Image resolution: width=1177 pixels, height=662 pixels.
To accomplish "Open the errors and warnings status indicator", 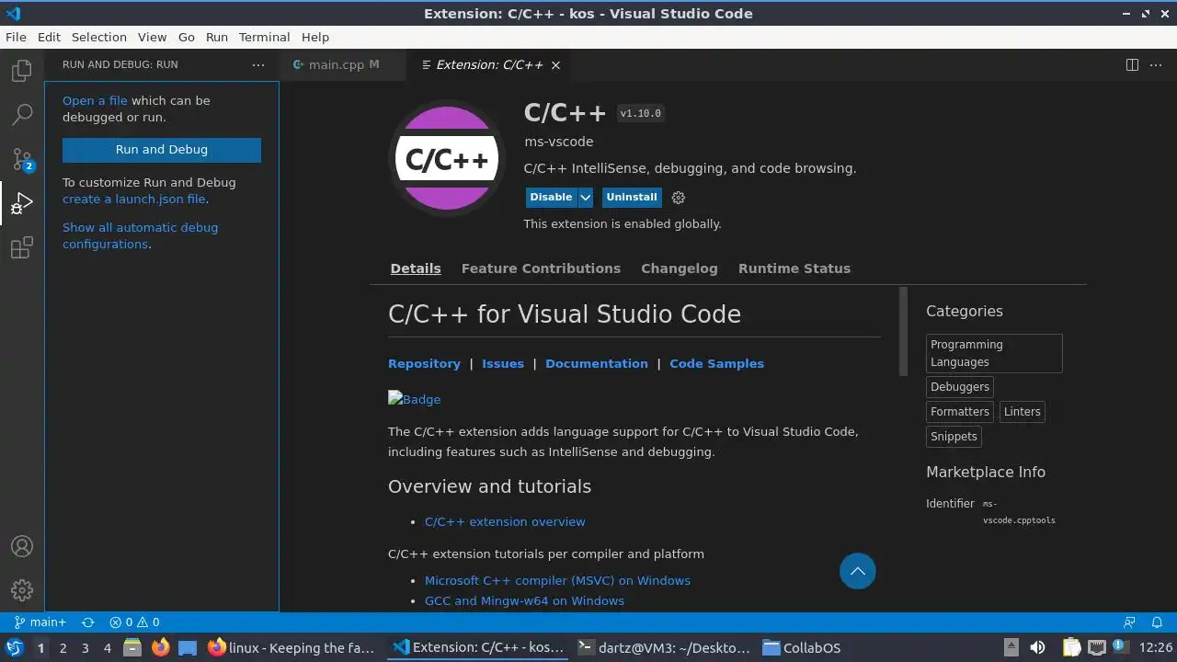I will [x=134, y=622].
